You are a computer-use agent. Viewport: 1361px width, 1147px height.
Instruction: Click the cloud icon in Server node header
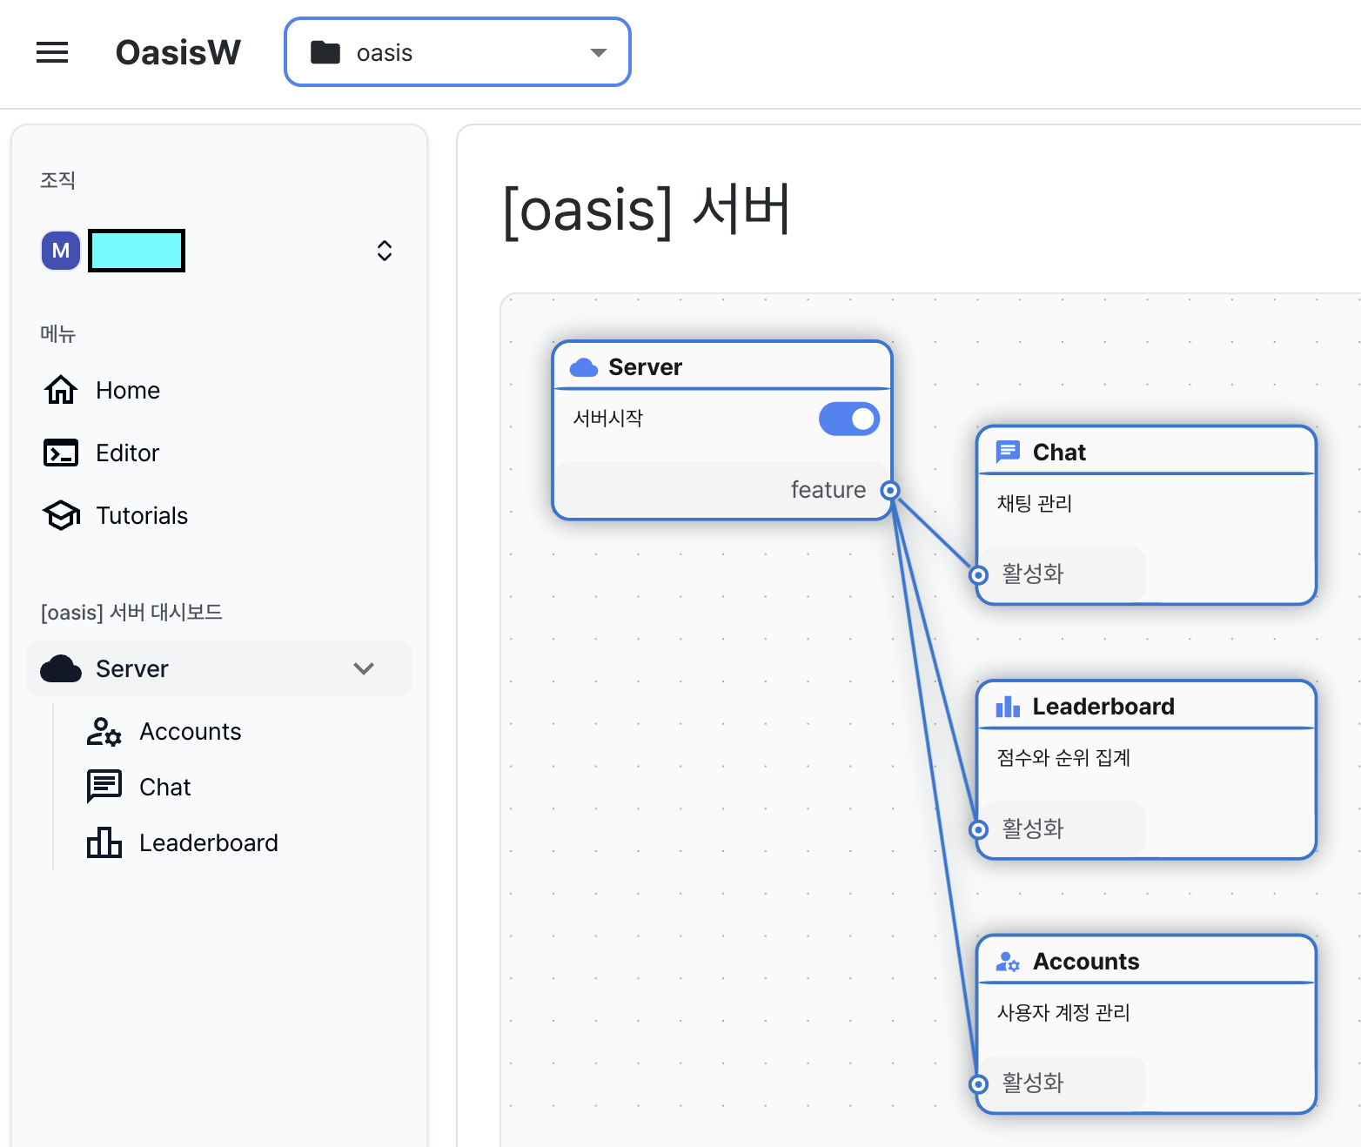tap(583, 367)
